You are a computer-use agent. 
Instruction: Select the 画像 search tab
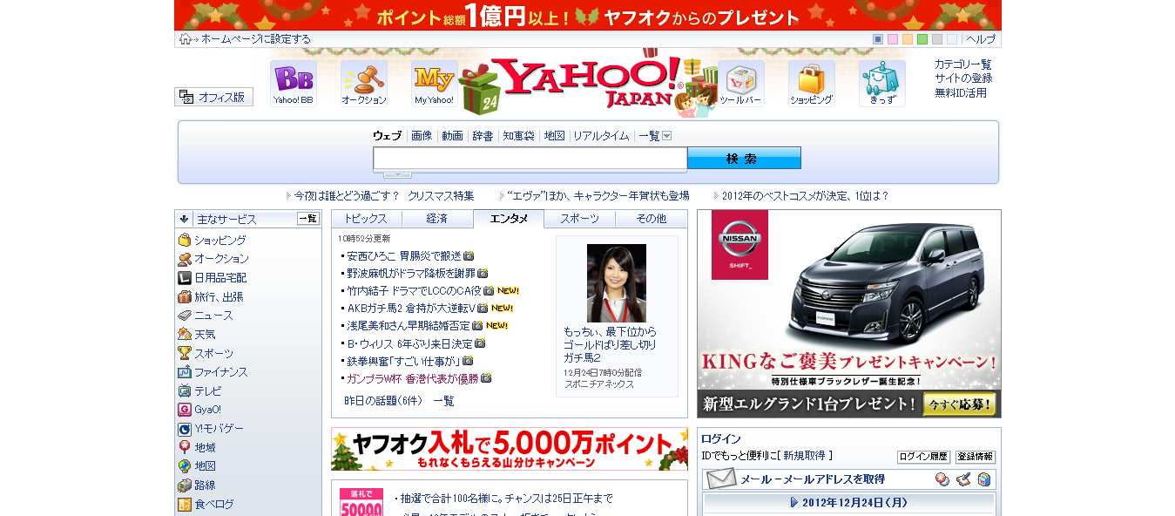[422, 136]
